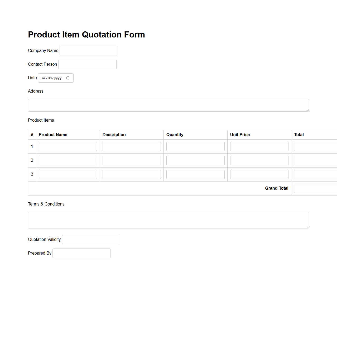Click the Quotation Validity input field
This screenshot has width=337, height=339.
coord(91,239)
